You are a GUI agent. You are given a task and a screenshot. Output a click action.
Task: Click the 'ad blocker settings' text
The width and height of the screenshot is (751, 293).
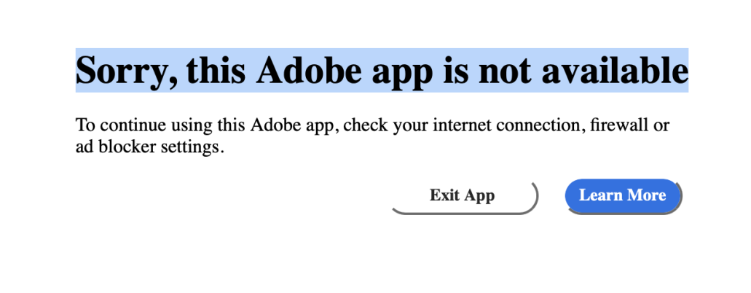tap(149, 147)
